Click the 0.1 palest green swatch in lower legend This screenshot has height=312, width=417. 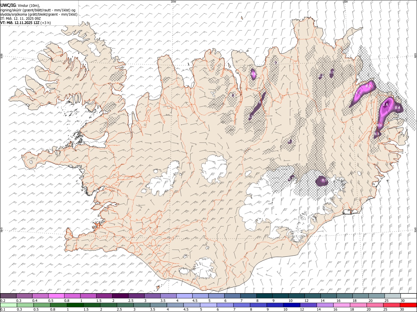[x=8, y=305]
